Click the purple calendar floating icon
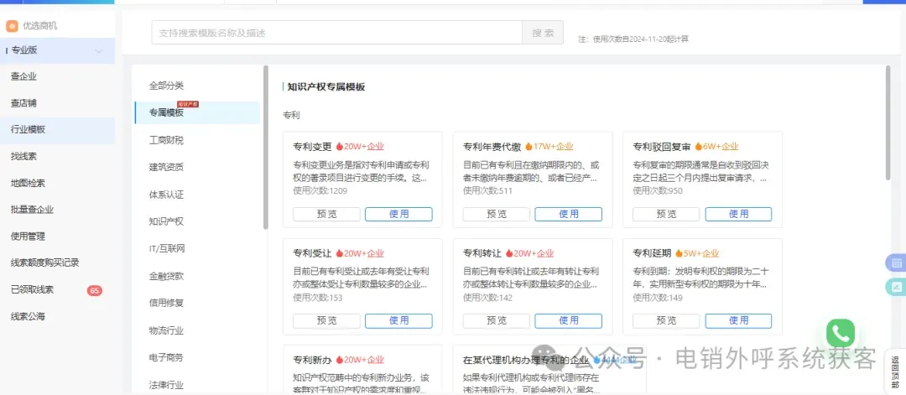The width and height of the screenshot is (906, 395). [x=896, y=263]
